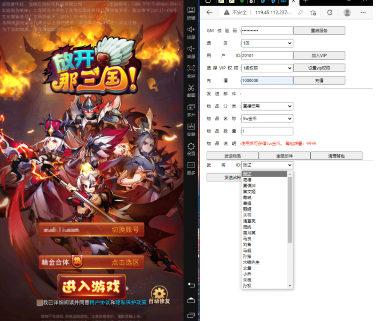376x321 pixels.
Task: Click the 充值 recharge button
Action: pyautogui.click(x=319, y=80)
